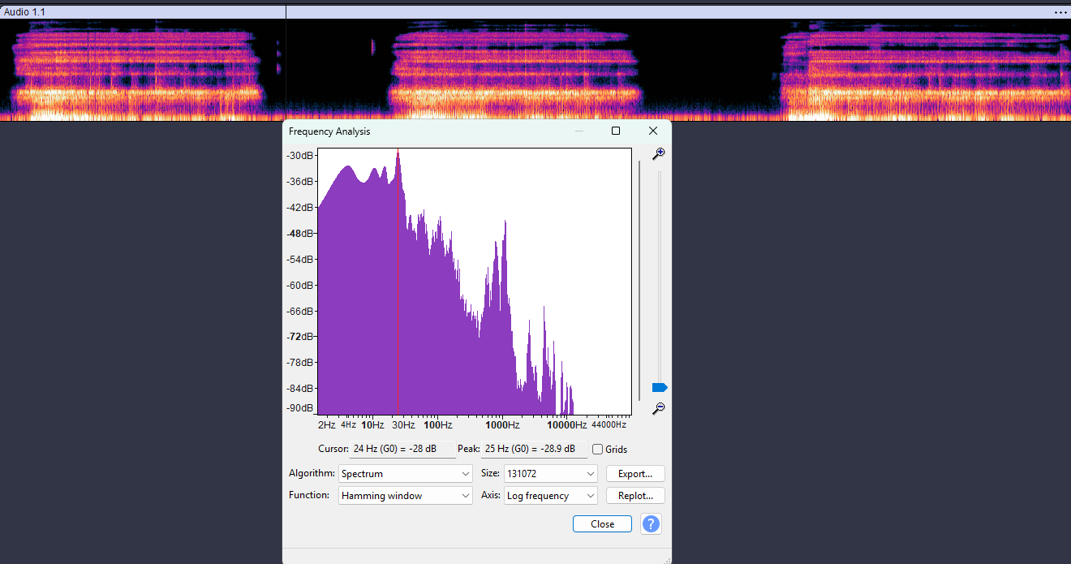
Task: Click the Peak readout field (25 Hz)
Action: 535,449
